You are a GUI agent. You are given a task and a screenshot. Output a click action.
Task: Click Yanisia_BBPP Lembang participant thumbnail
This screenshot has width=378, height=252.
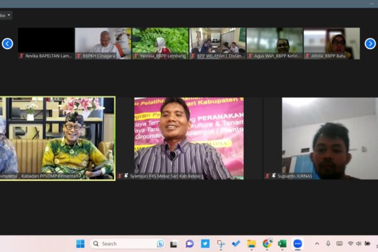pyautogui.click(x=160, y=43)
